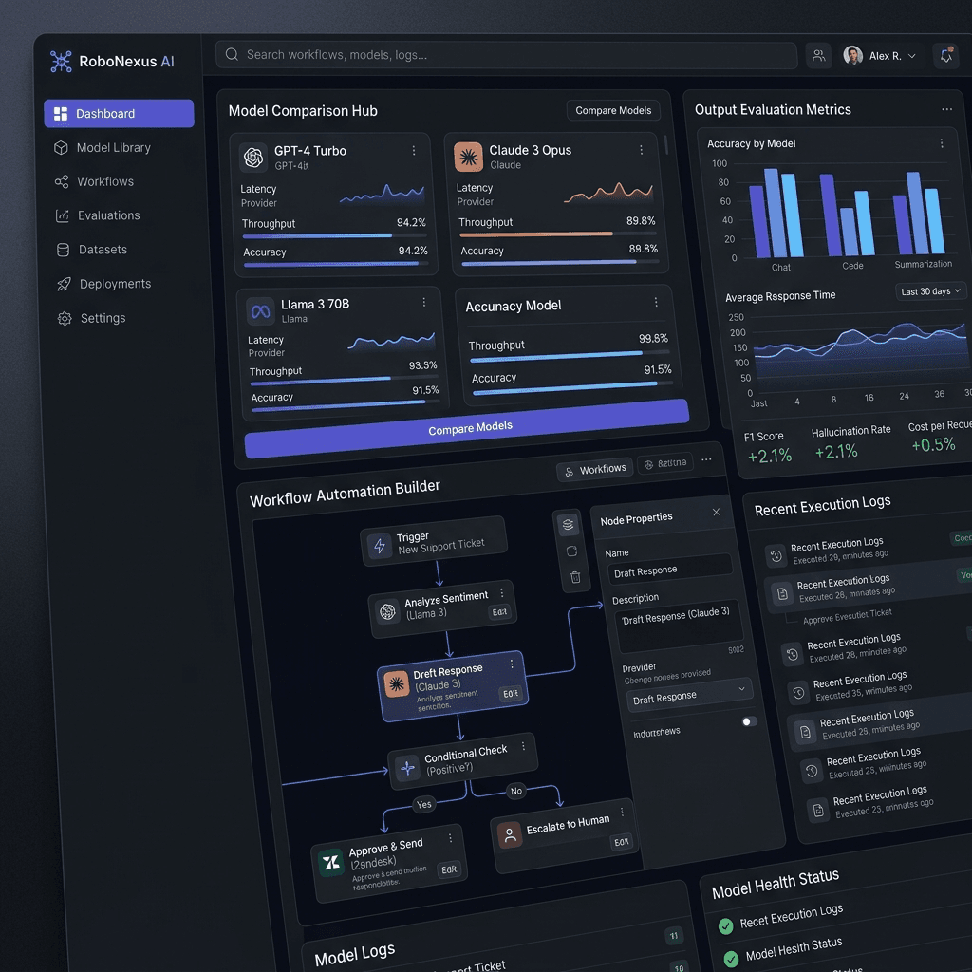Click the RoboNexus AI logo icon
The image size is (972, 972).
[x=61, y=62]
